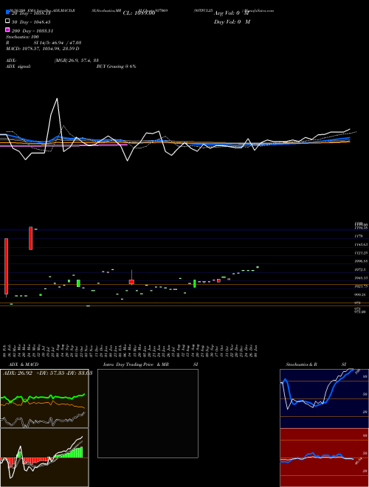Image resolution: width=369 pixels, height=487 pixels.
Task: Click the blue 20 Day legend swatch
Action: coord(7,13)
